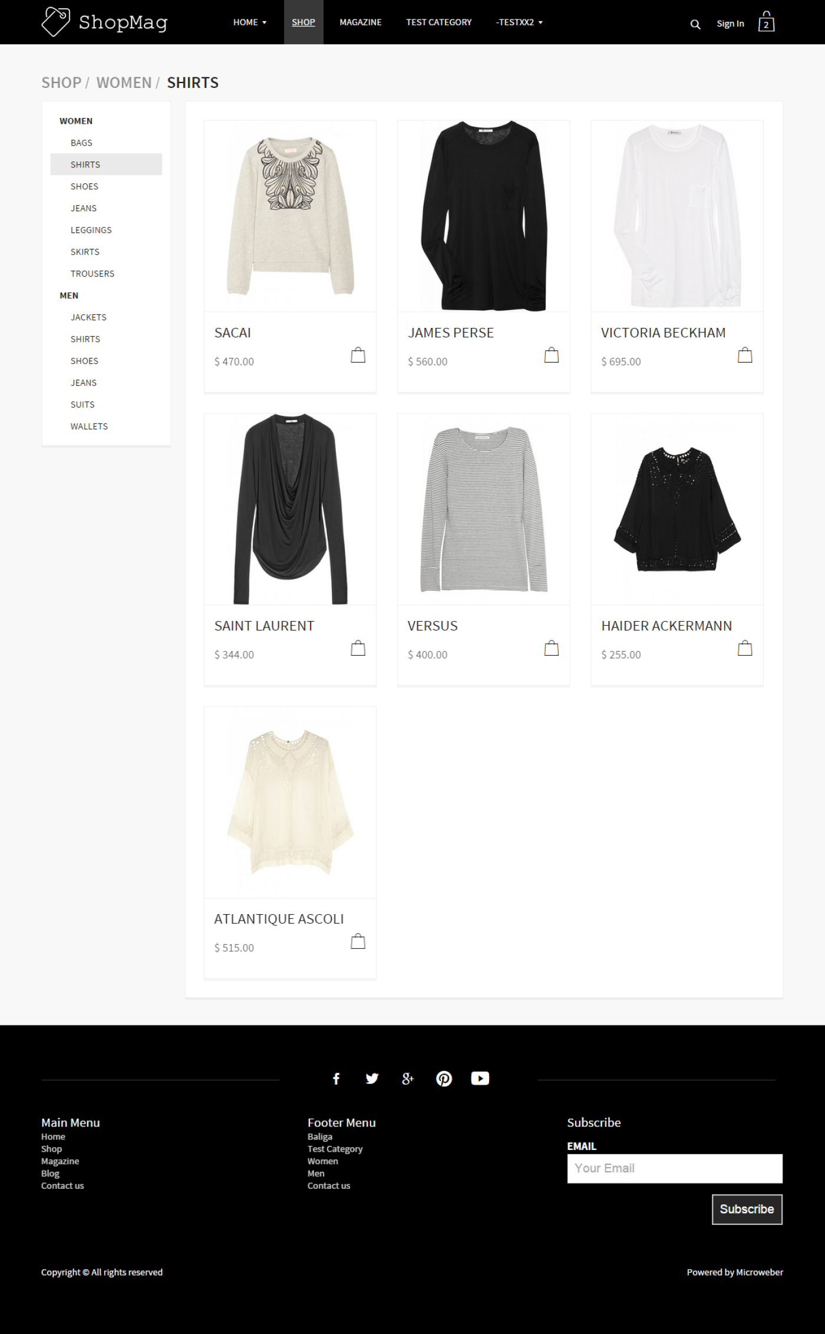Open the search magnifier icon
825x1334 pixels.
coord(695,24)
